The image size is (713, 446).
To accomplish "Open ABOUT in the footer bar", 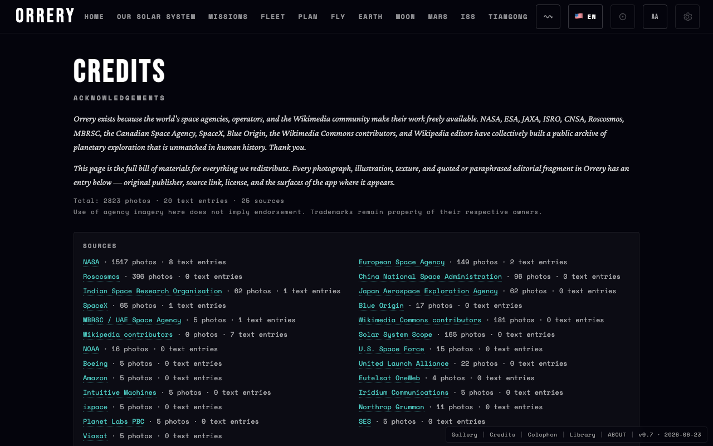I will 617,435.
